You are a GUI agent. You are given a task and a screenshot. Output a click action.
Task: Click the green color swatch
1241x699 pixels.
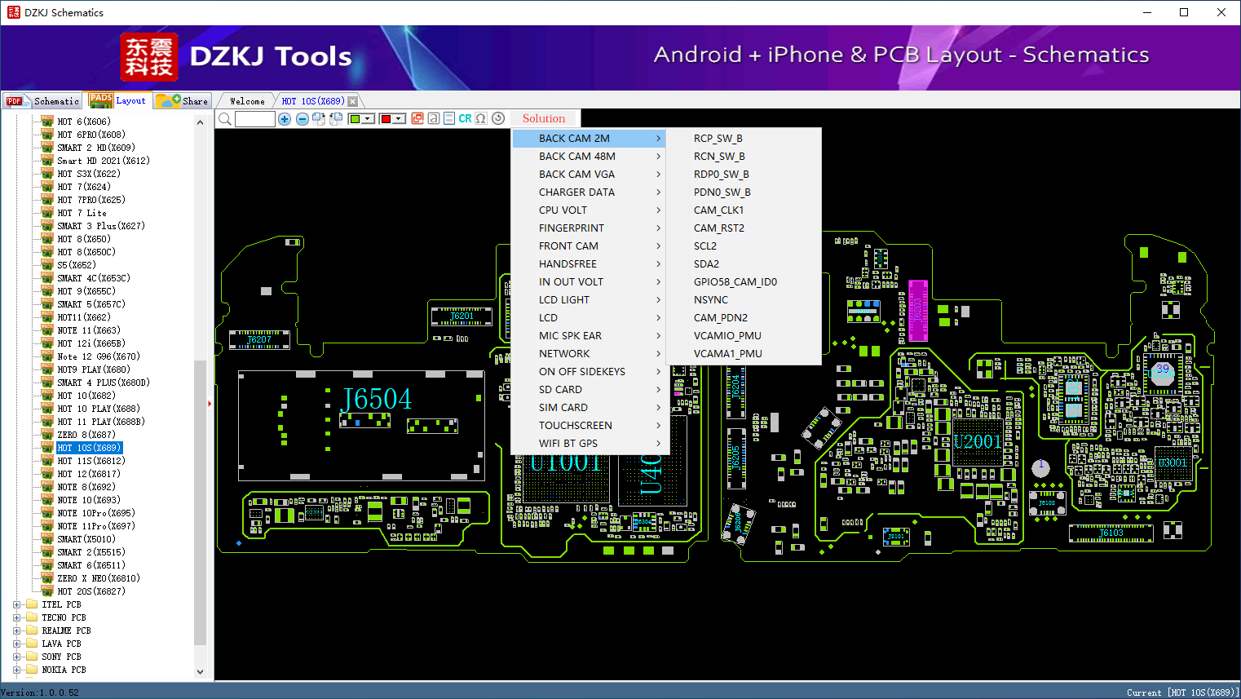coord(355,119)
